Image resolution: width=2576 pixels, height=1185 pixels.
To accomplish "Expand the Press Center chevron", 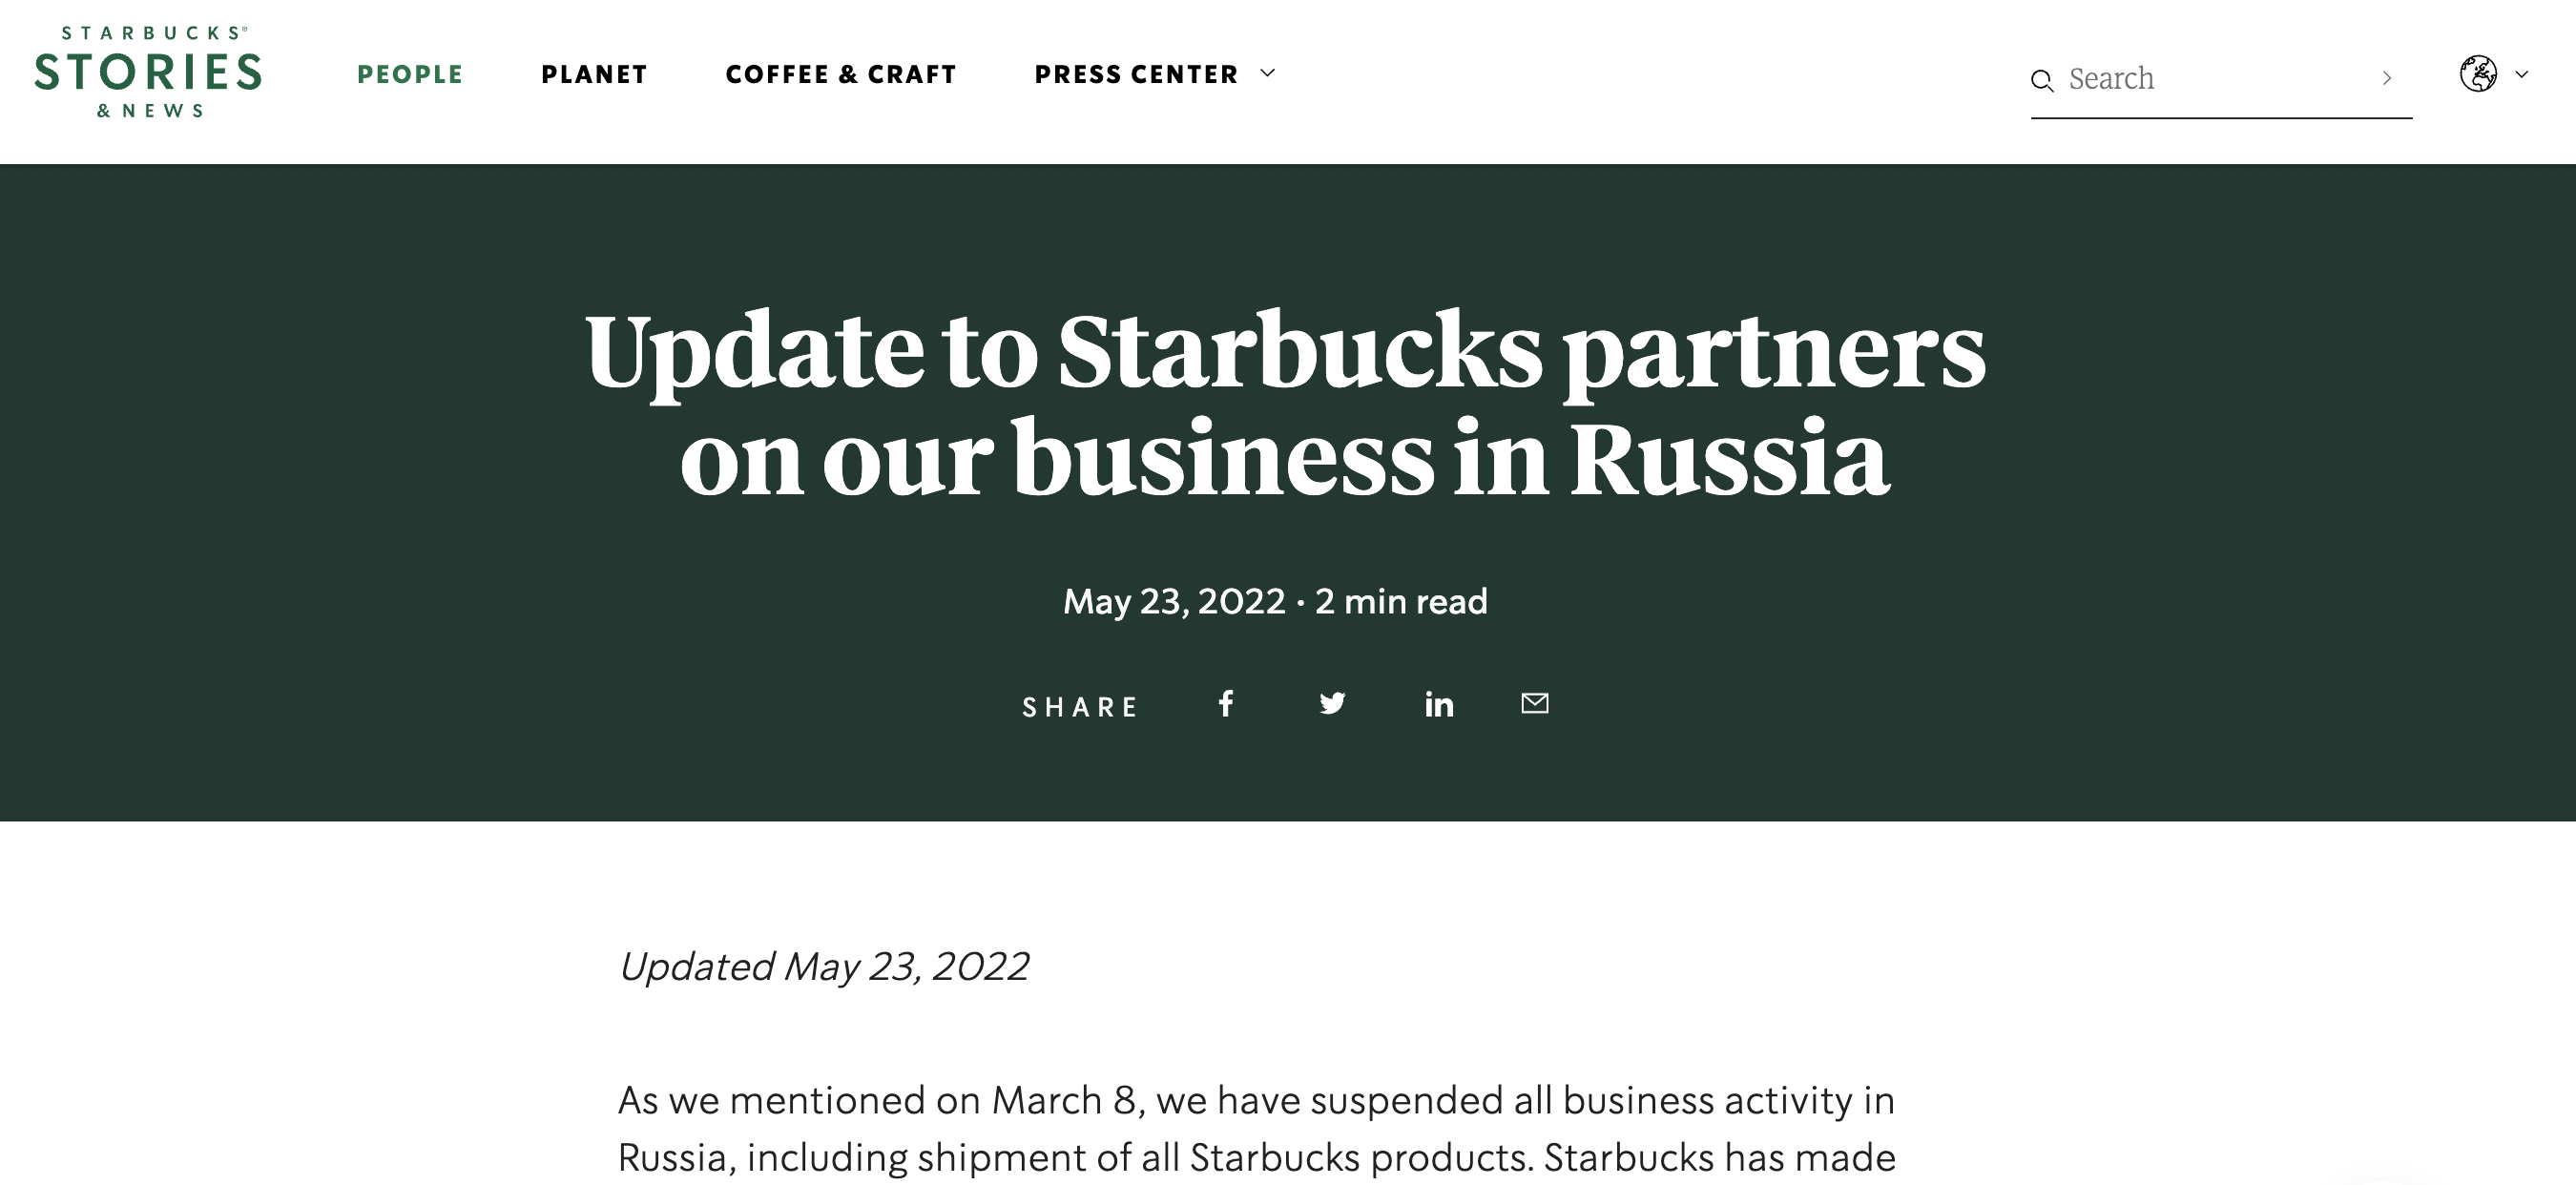I will [x=1268, y=73].
